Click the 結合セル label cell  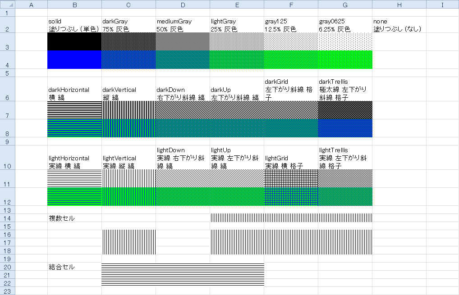[74, 267]
